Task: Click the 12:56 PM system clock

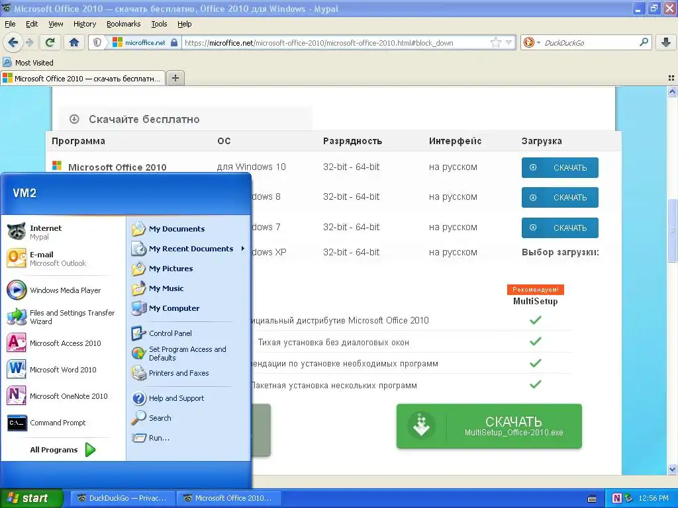Action: click(x=654, y=498)
